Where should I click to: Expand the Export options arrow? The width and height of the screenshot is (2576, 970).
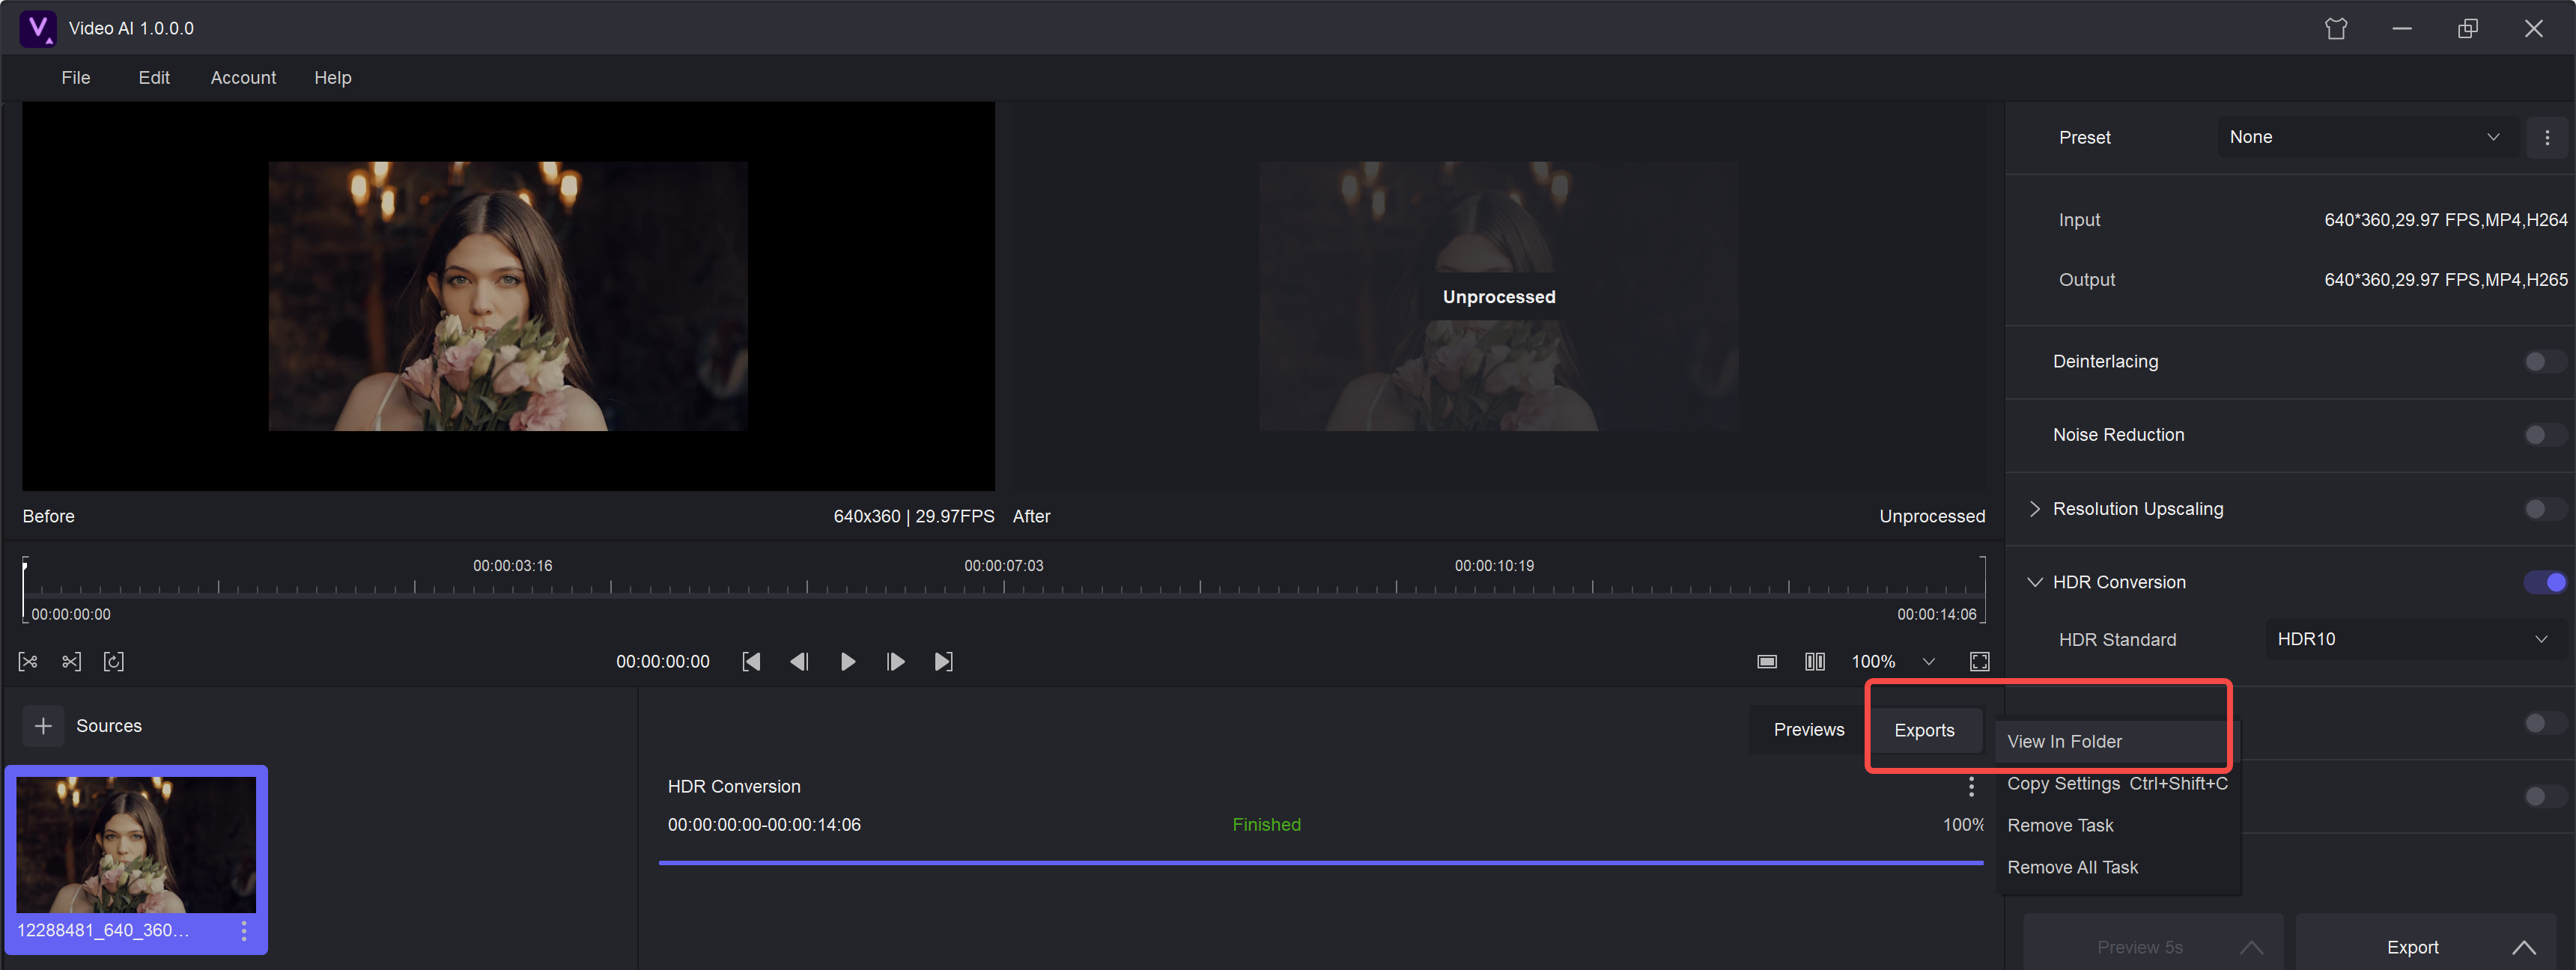click(x=2523, y=947)
